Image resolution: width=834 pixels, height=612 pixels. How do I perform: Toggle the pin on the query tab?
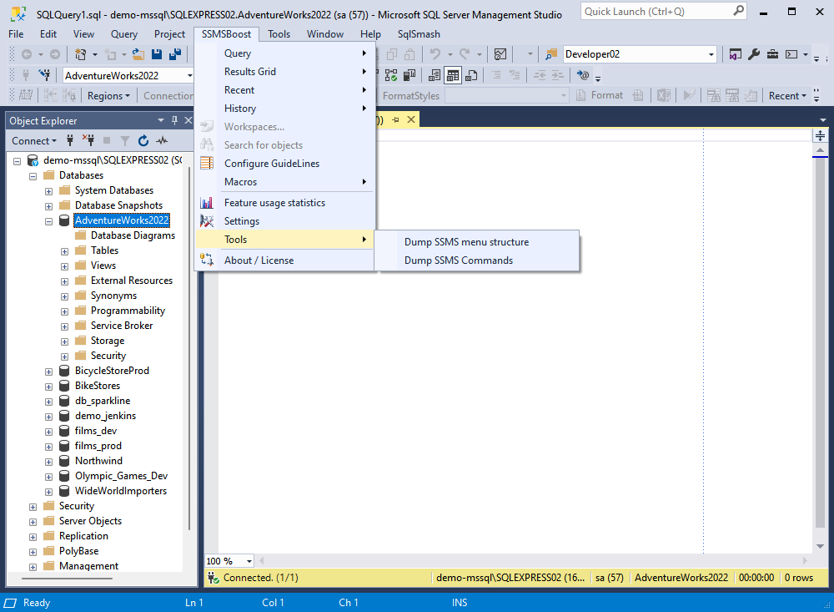click(x=395, y=120)
